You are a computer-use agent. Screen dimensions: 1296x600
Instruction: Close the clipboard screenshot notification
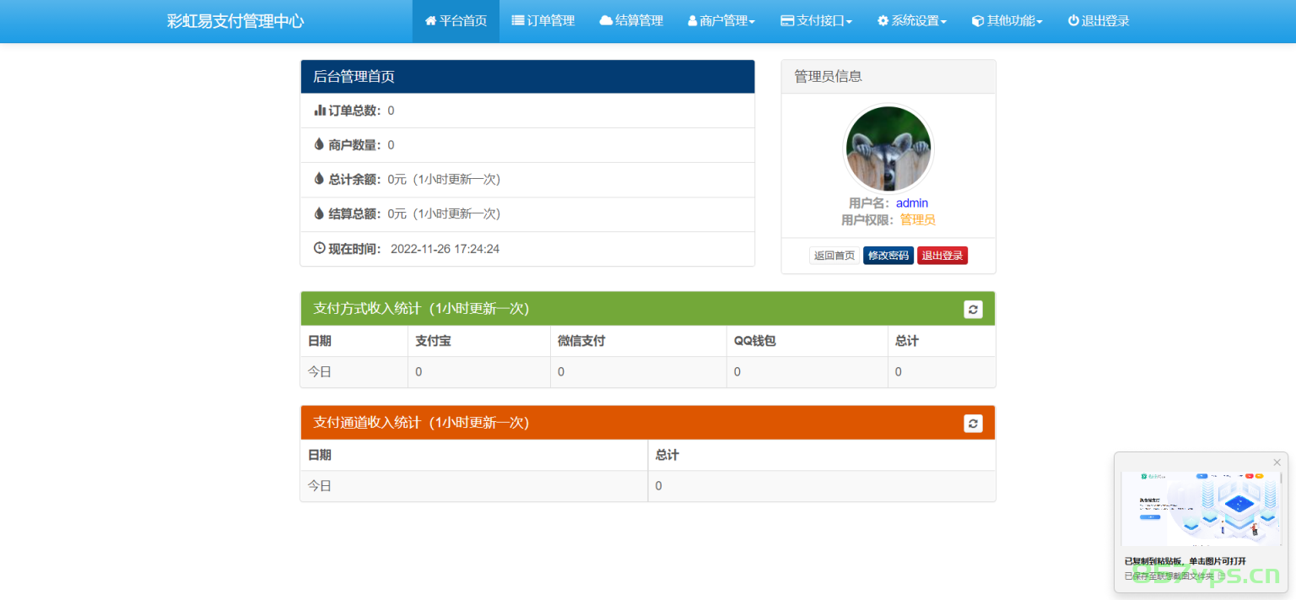[1277, 462]
